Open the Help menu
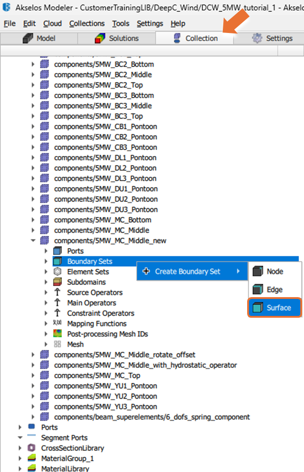Viewport: 304px width, 472px height. pyautogui.click(x=178, y=23)
